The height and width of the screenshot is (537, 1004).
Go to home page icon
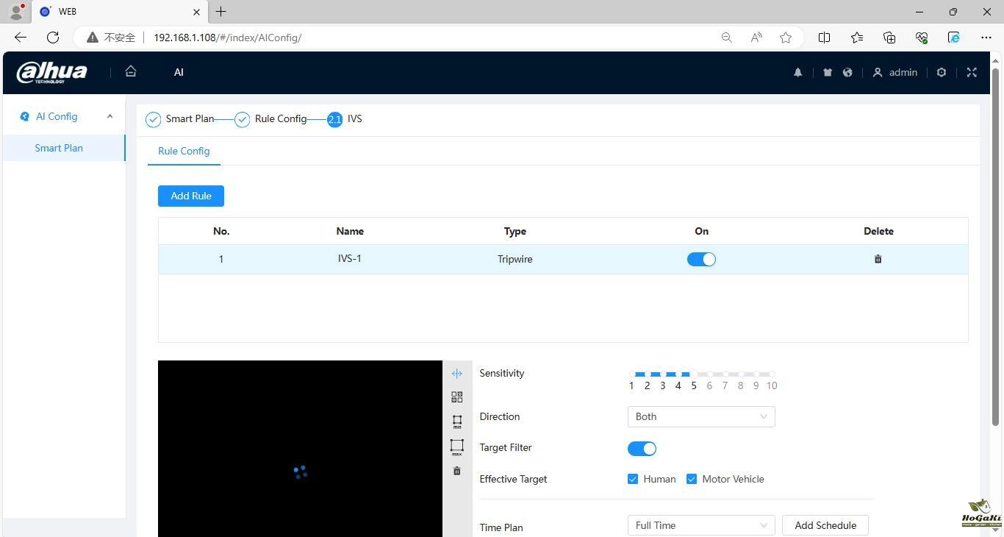[x=131, y=71]
